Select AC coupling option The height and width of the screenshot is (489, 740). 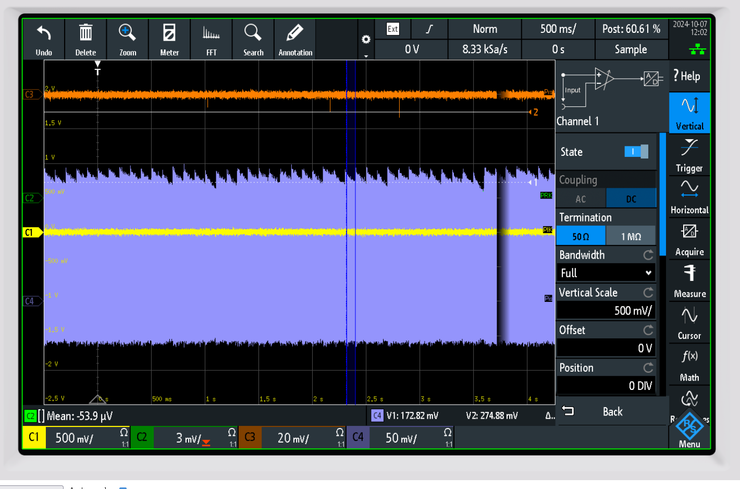pyautogui.click(x=581, y=199)
